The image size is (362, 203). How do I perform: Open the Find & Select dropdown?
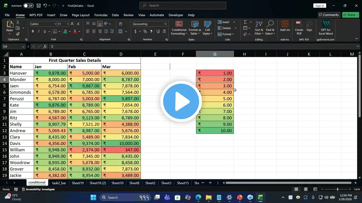point(270,28)
